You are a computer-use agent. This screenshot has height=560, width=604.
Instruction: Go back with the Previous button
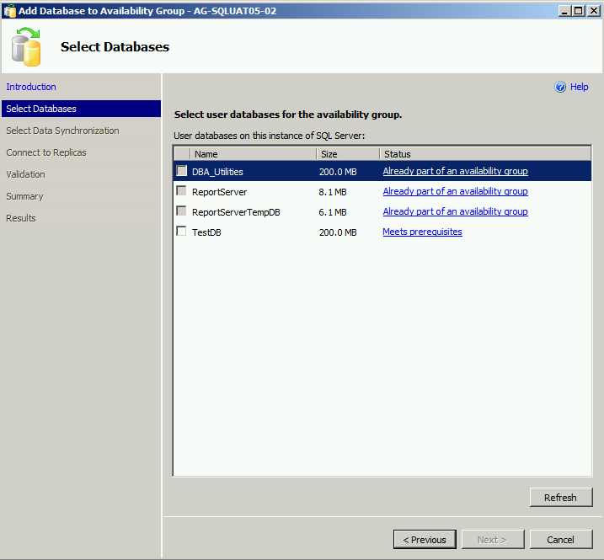pyautogui.click(x=425, y=540)
